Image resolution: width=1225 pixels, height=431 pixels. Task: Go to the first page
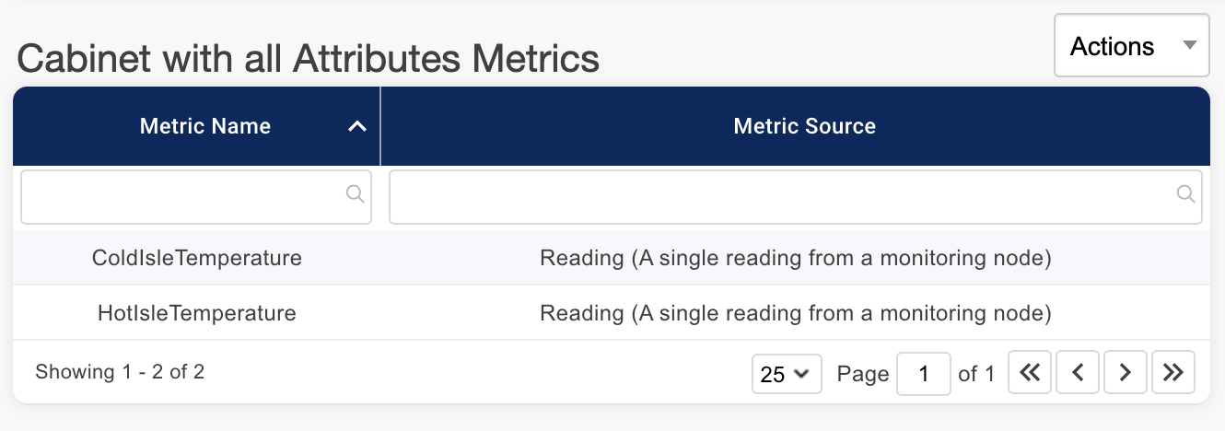coord(1030,373)
